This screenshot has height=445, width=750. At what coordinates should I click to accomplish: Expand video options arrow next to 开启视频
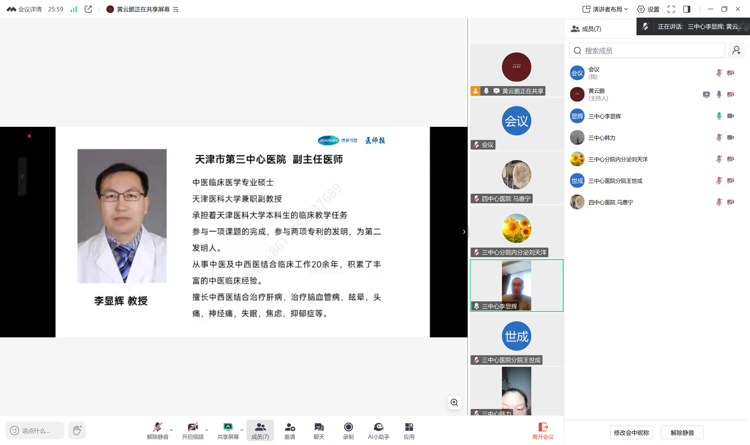click(x=207, y=430)
